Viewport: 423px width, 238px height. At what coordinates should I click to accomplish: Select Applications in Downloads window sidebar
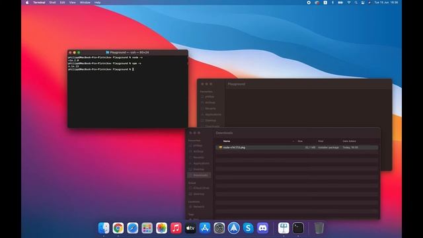click(201, 163)
